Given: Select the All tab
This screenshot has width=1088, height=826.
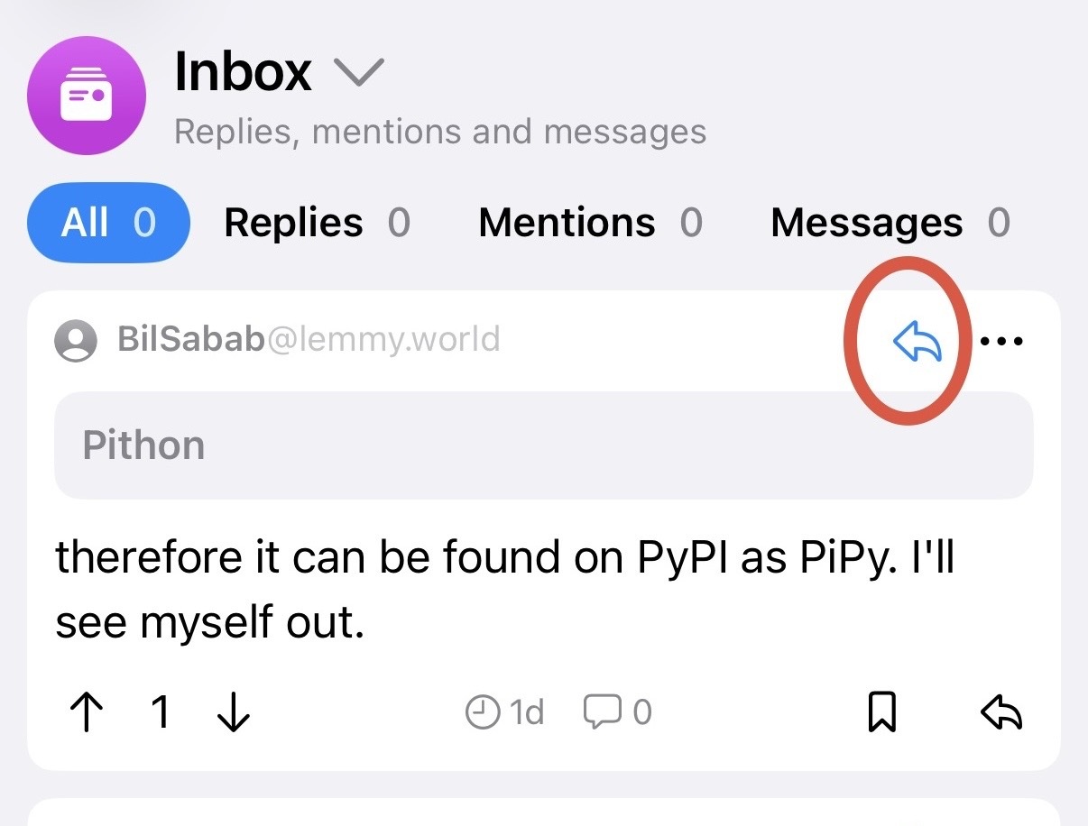Looking at the screenshot, I should (x=108, y=223).
